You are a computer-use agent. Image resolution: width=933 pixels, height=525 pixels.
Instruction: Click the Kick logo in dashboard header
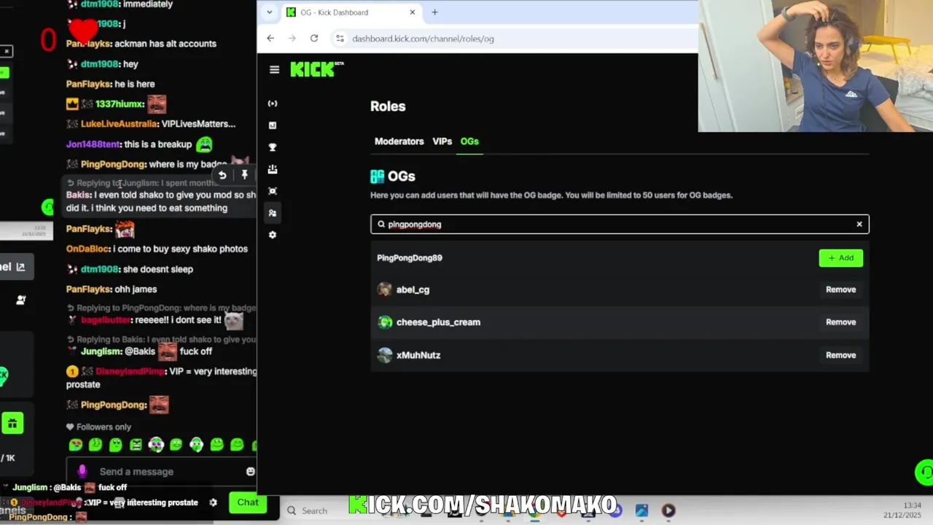click(316, 69)
